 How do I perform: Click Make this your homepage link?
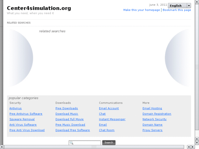[142, 10]
